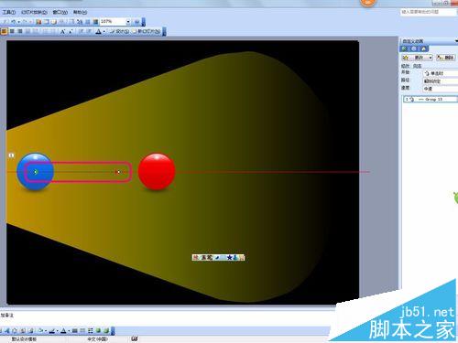This screenshot has height=343, width=458.
Task: Click the animation order tag 1
Action: 11,155
